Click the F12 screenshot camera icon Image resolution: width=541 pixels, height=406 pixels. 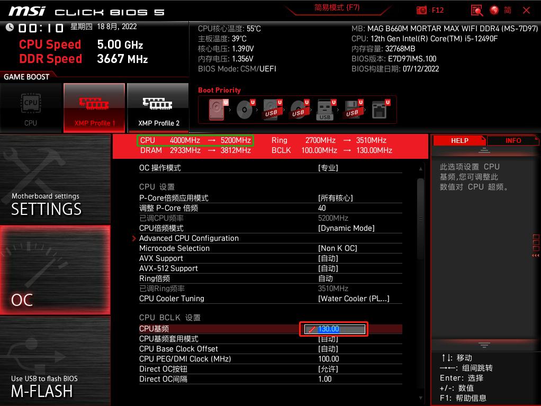click(422, 10)
